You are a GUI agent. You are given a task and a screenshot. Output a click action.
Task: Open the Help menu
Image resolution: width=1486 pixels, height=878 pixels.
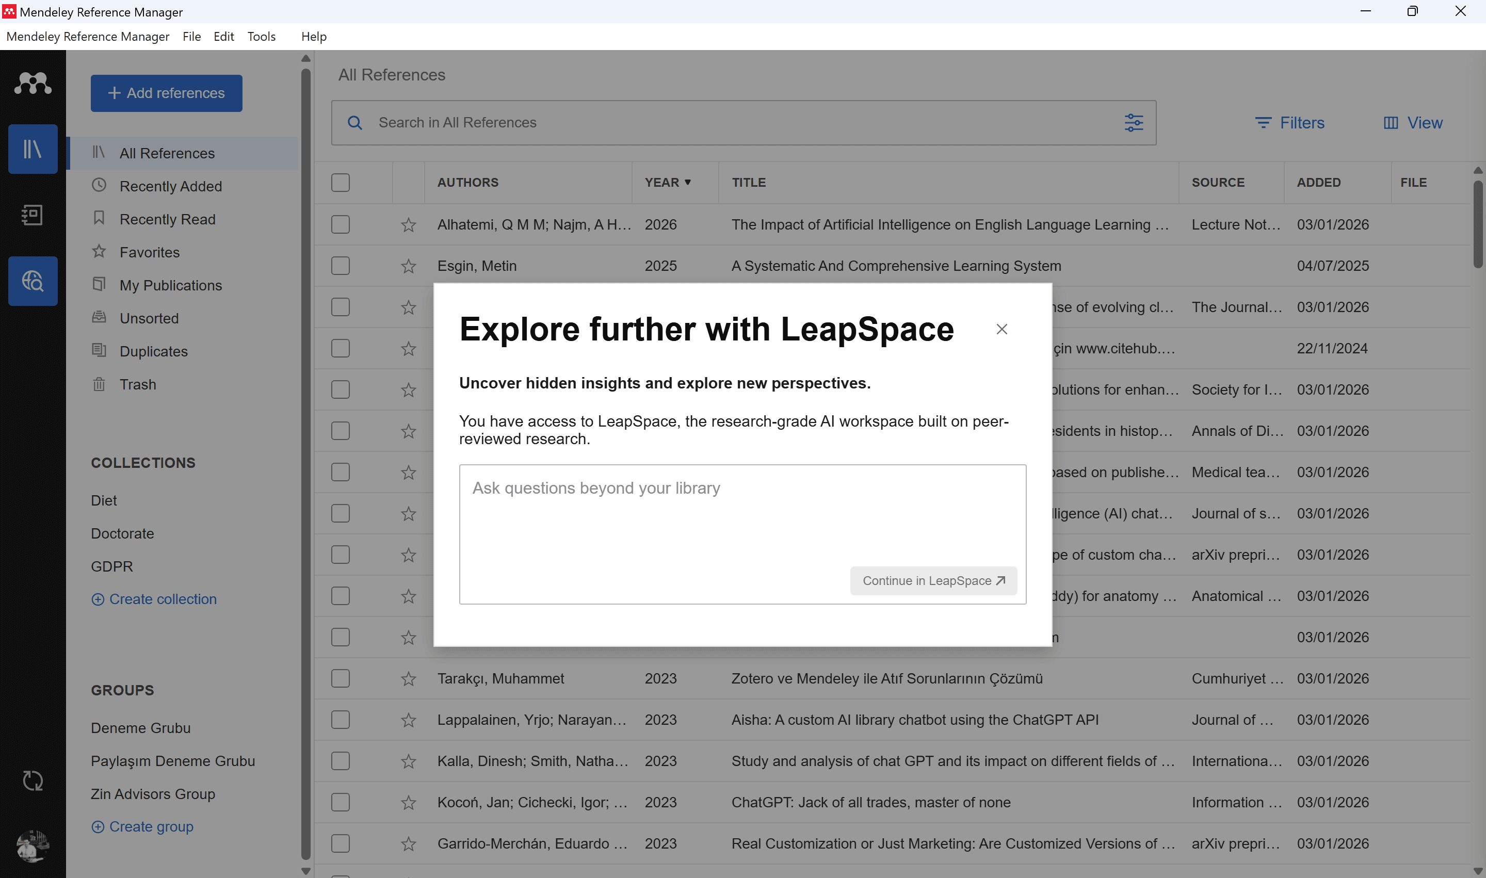314,37
